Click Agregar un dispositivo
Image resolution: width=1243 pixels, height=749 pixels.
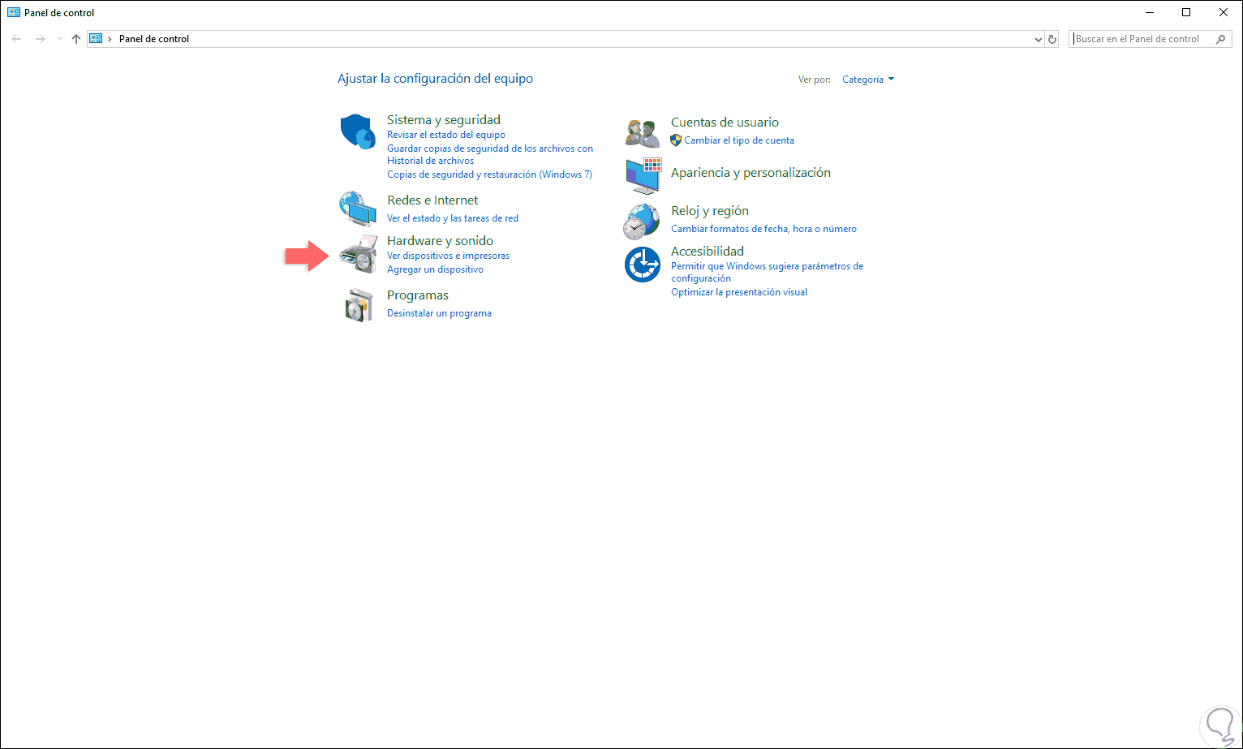coord(435,269)
